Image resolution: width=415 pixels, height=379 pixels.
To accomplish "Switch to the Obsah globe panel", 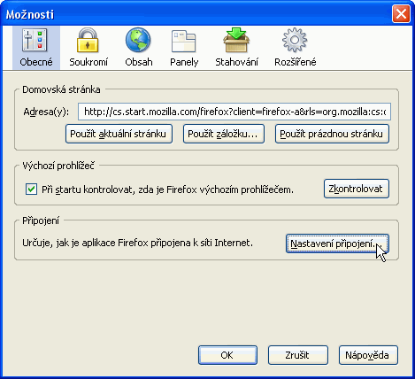I will coord(138,48).
